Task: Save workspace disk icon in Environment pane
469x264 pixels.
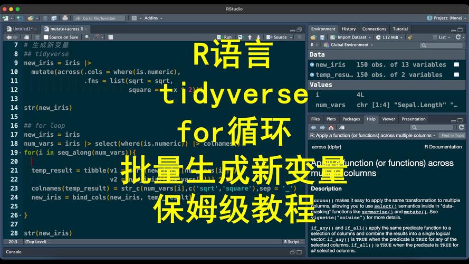Action: coord(322,37)
